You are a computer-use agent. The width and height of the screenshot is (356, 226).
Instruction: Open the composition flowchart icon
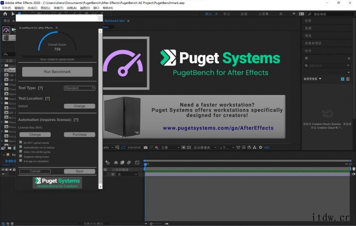[x=255, y=148]
